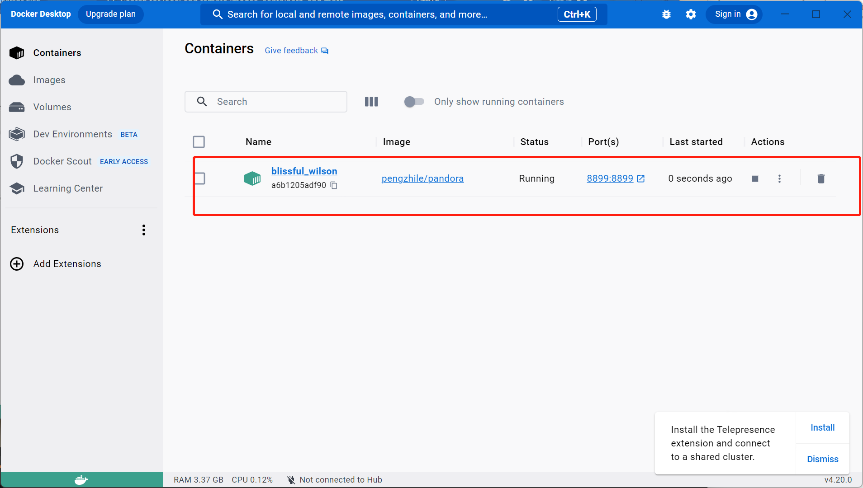The height and width of the screenshot is (488, 863).
Task: Click the Sign in button
Action: pyautogui.click(x=734, y=14)
